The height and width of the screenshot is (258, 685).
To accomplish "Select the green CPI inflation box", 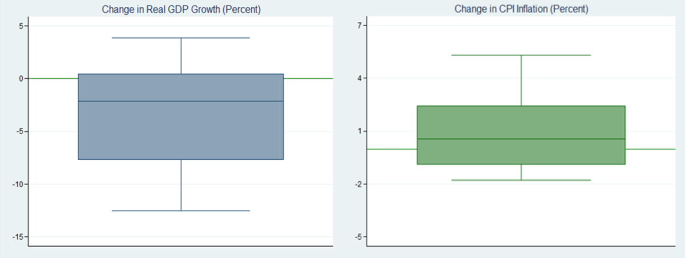I will point(521,135).
